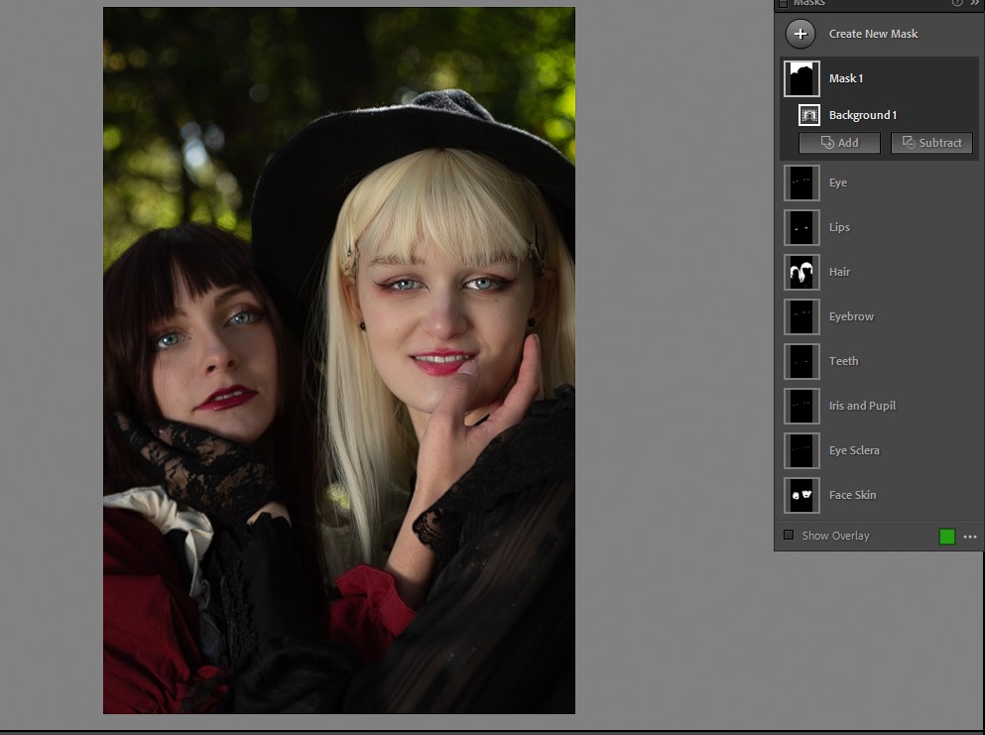Click the Subtract from mask button
This screenshot has width=985, height=735.
(931, 143)
